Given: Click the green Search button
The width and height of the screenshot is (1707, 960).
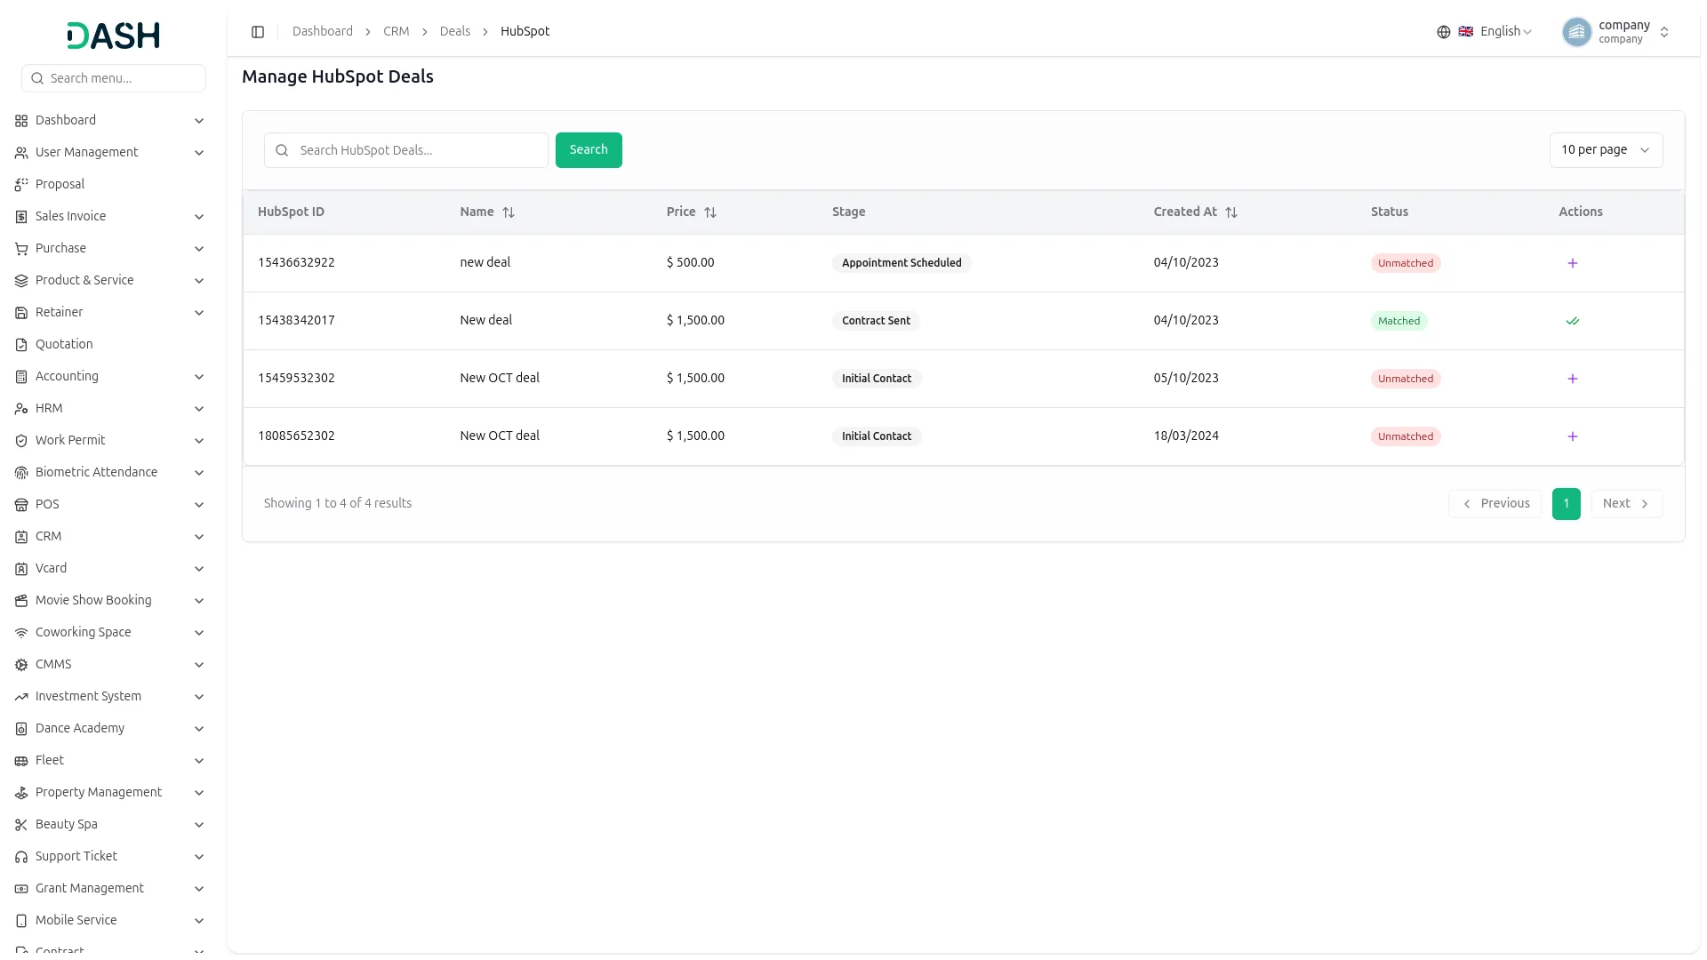Looking at the screenshot, I should [x=589, y=150].
